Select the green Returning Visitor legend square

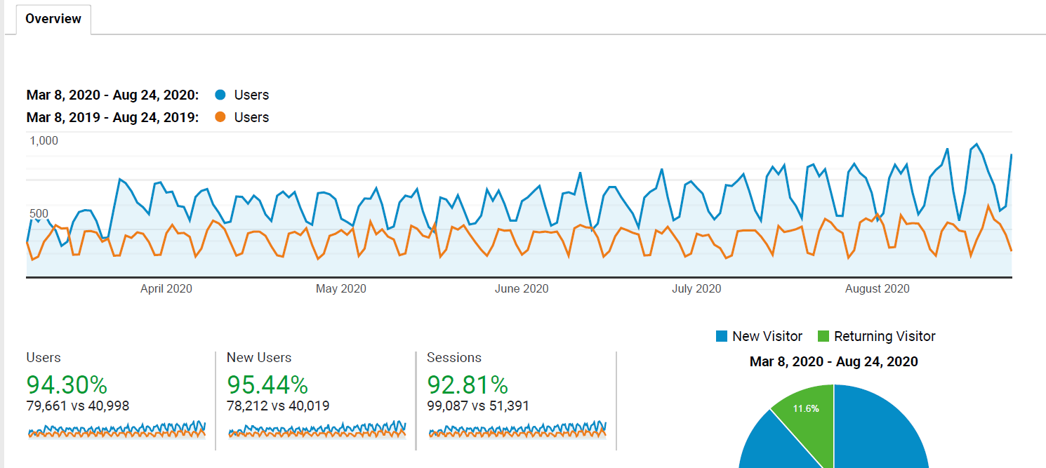(823, 337)
